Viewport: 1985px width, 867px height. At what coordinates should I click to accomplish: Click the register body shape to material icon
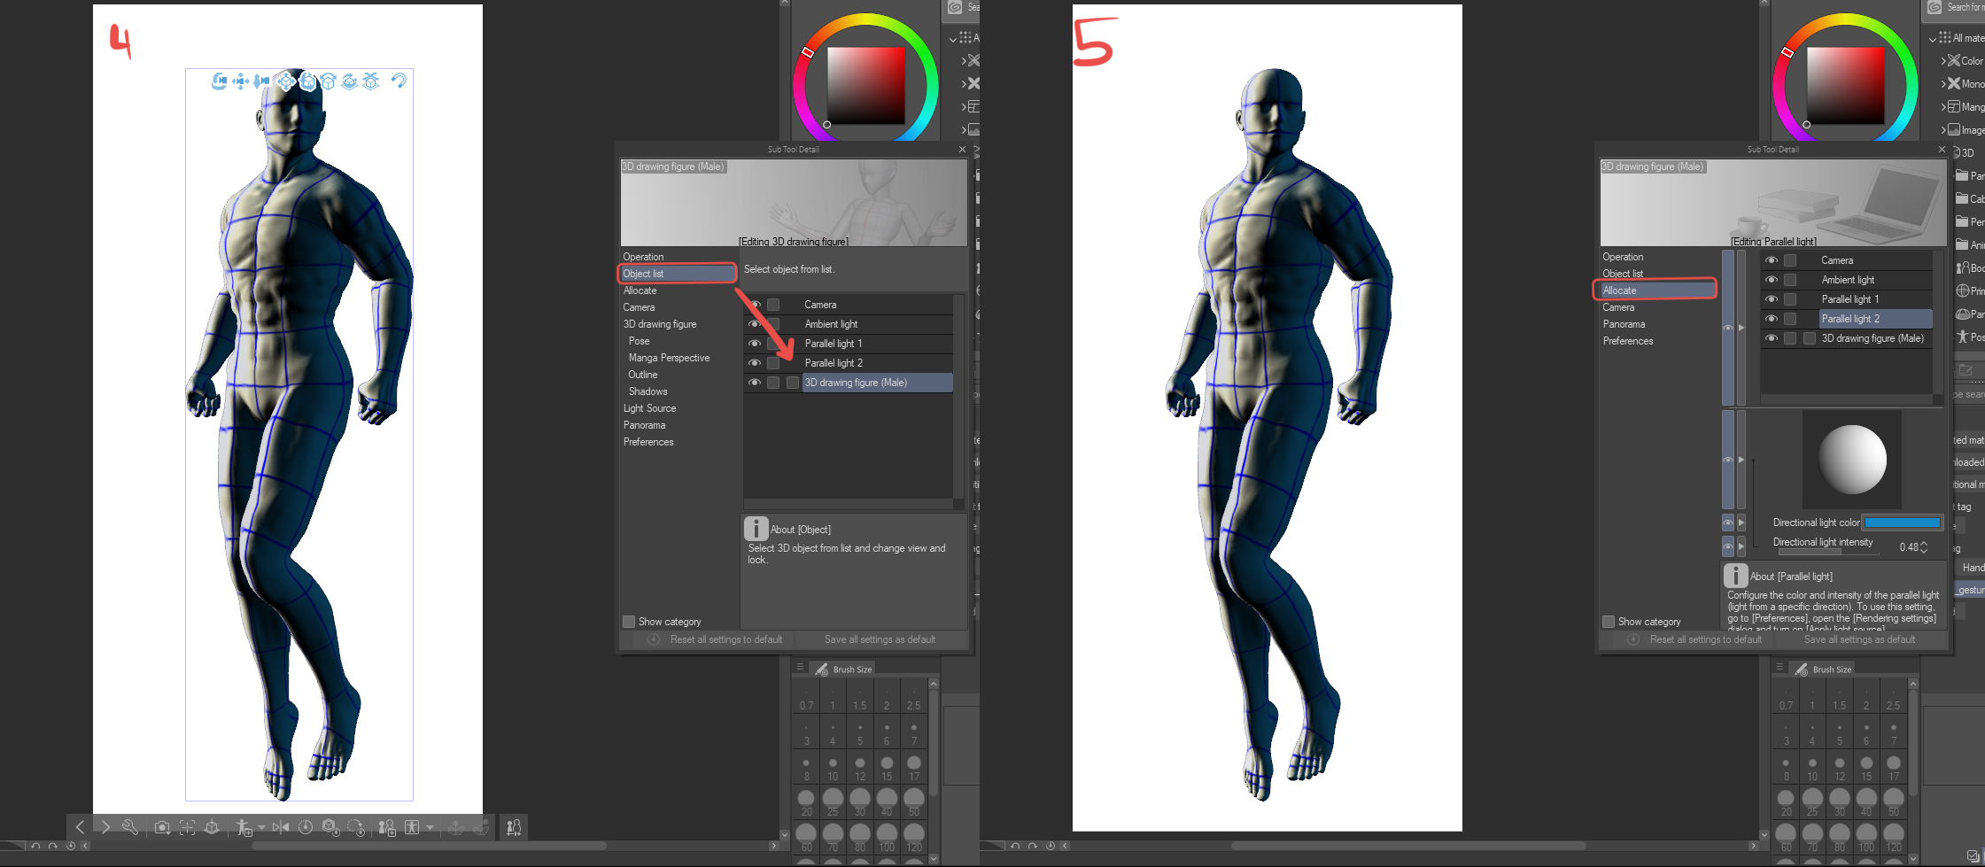tap(387, 827)
